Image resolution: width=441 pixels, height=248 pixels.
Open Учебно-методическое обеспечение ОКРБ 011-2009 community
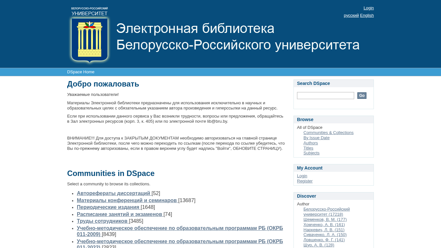[x=180, y=231]
